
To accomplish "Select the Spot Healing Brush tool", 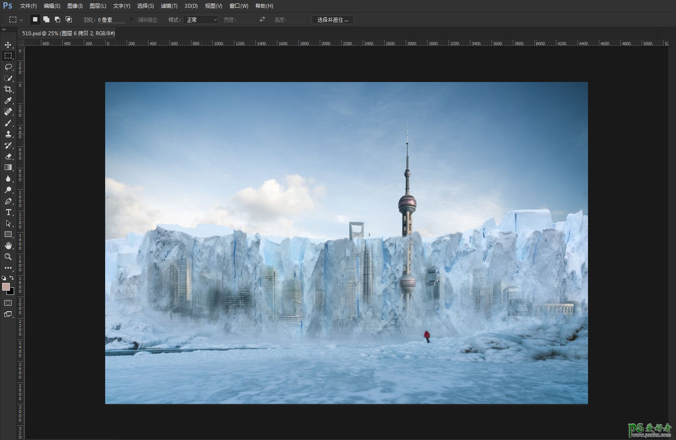I will pyautogui.click(x=8, y=112).
